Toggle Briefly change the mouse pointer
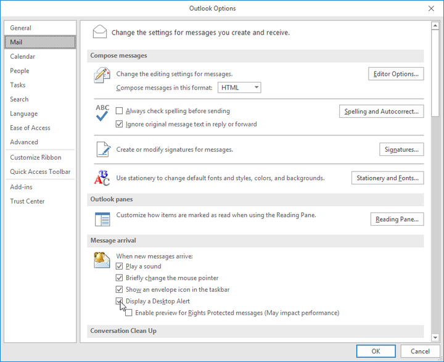444x362 pixels. point(119,278)
